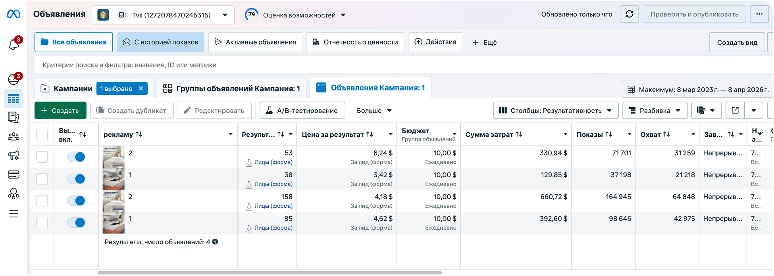Expand the 'Разбивка' breakdown dropdown
Image resolution: width=774 pixels, height=276 pixels.
point(655,111)
